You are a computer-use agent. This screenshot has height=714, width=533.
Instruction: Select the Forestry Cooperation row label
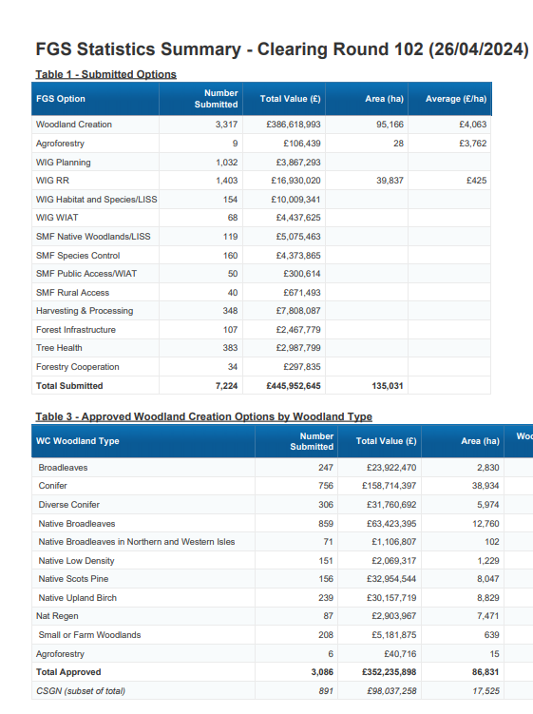(x=77, y=367)
